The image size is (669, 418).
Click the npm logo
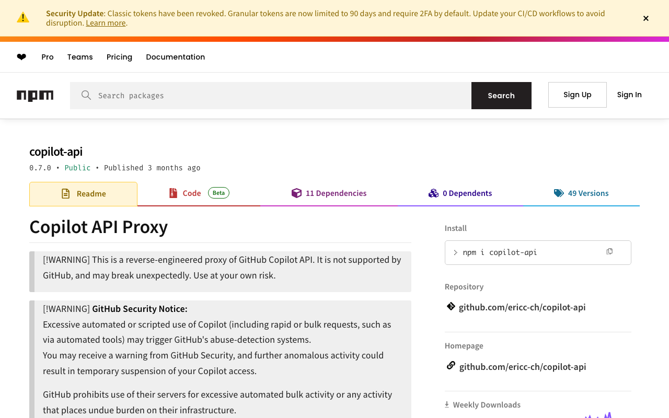35,96
